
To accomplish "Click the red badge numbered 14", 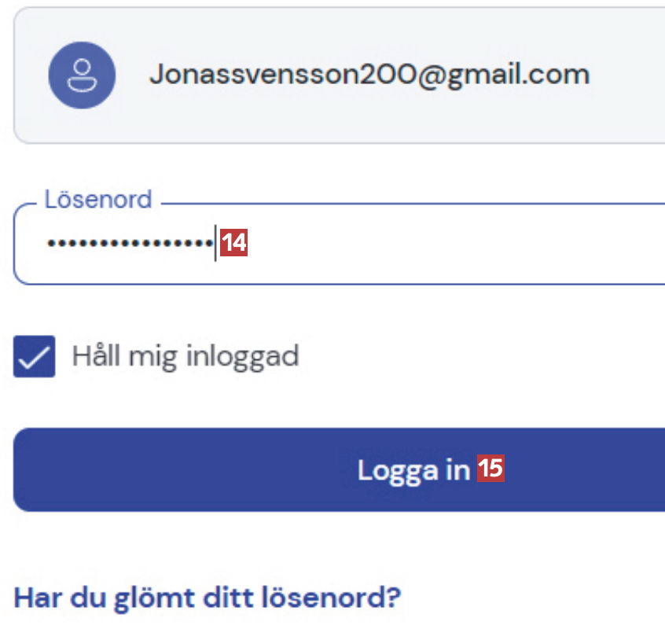I will coord(234,244).
